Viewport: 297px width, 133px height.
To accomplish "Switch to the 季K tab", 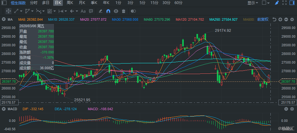I will (94, 3).
